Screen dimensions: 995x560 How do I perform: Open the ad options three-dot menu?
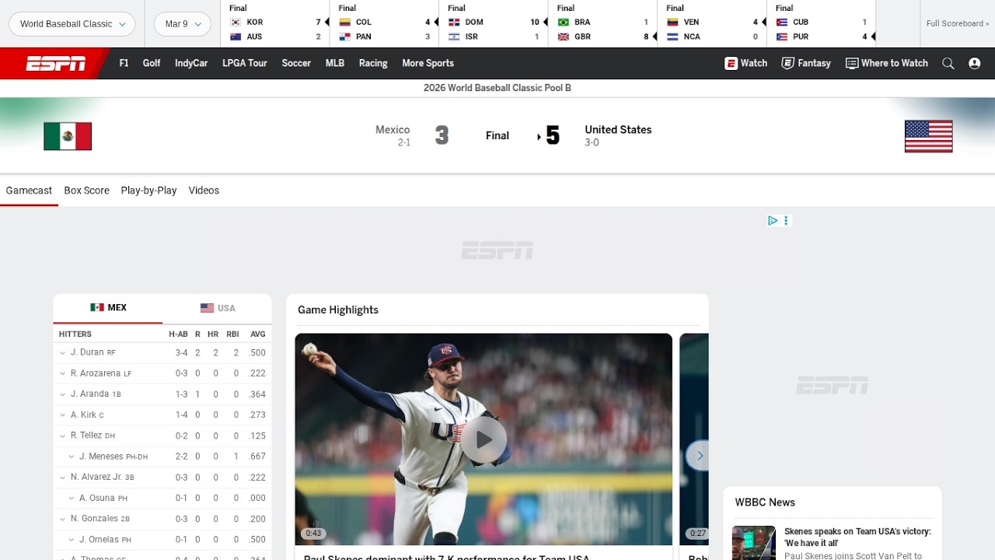coord(786,221)
